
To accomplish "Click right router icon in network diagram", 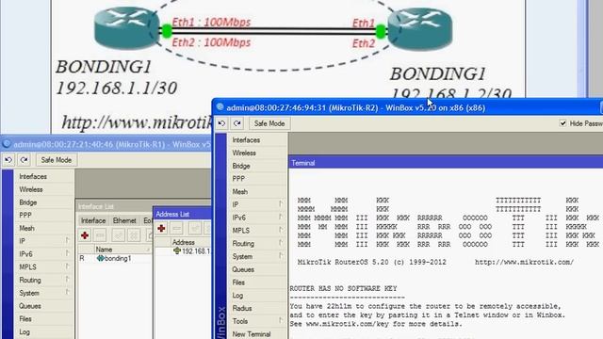I will (x=420, y=29).
